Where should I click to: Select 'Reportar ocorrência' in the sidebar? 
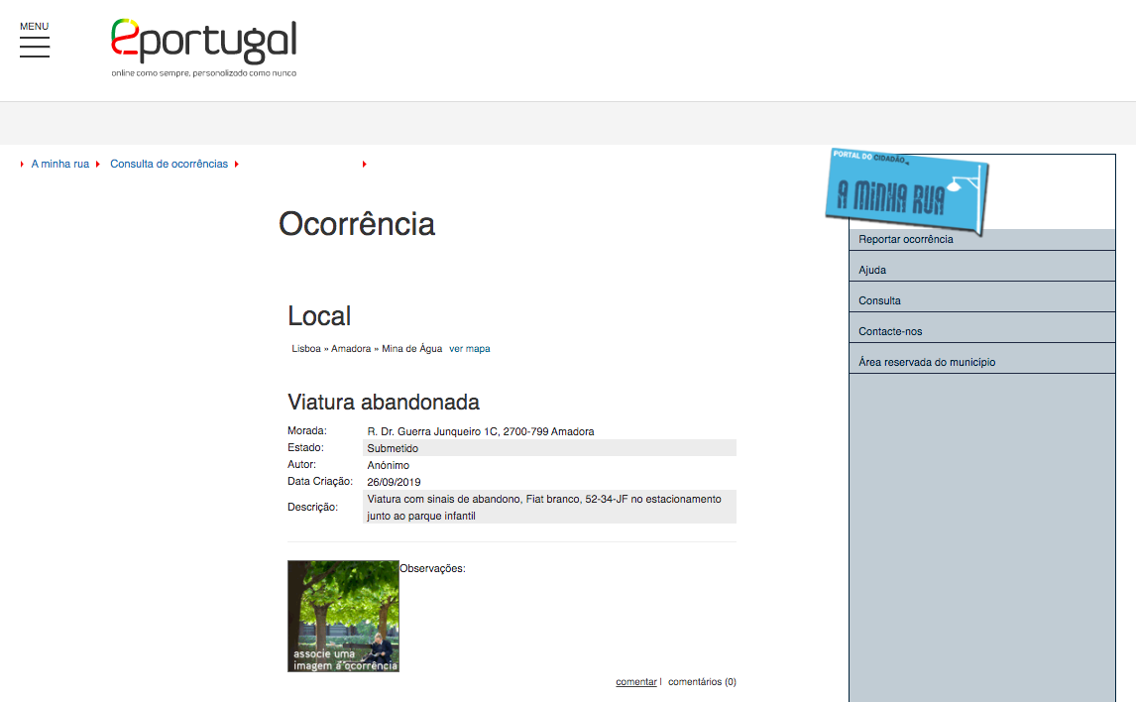pyautogui.click(x=906, y=239)
